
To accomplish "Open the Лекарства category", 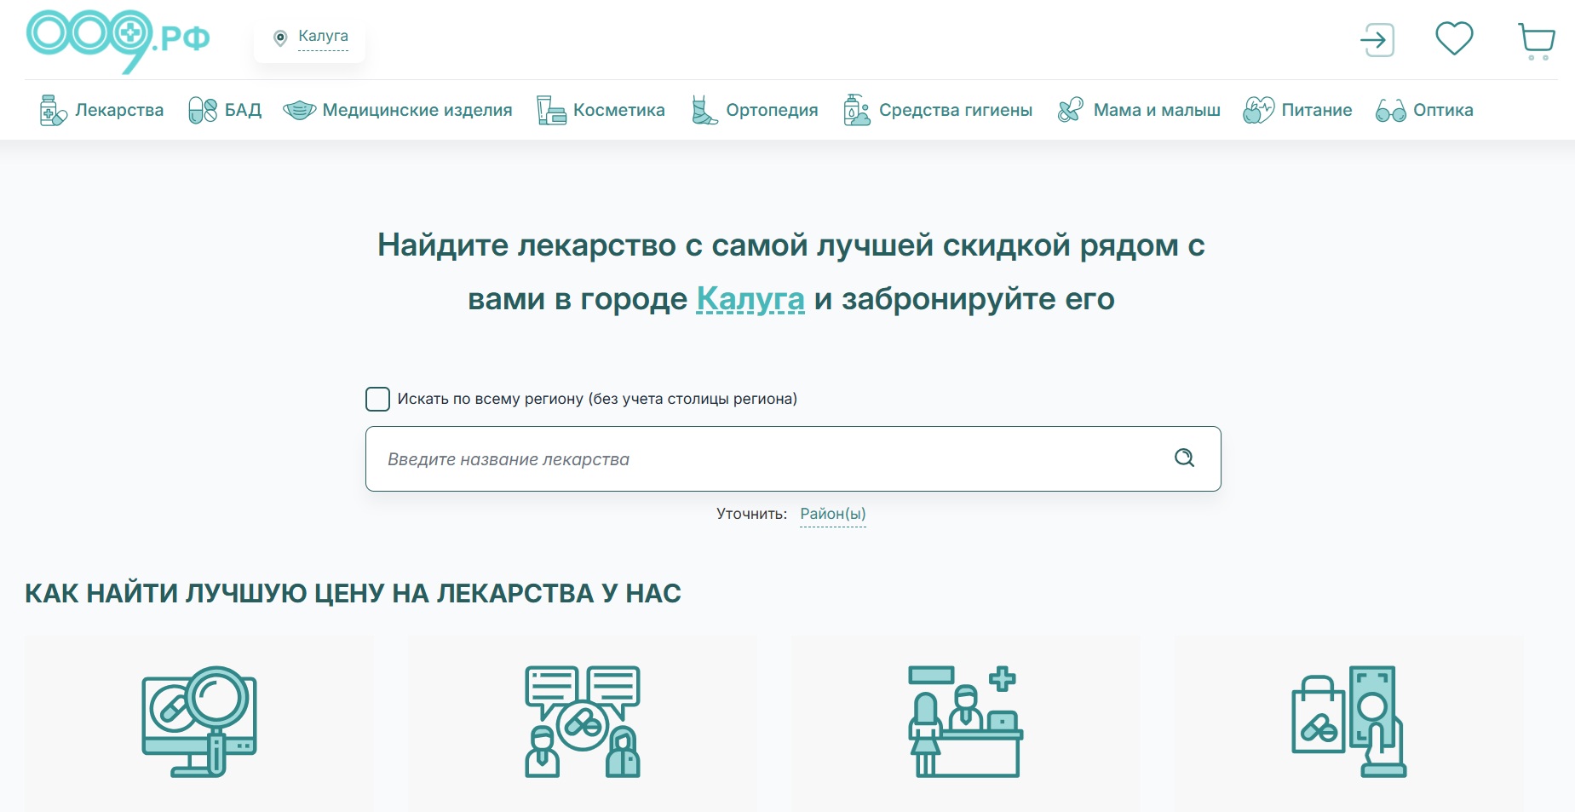I will pyautogui.click(x=118, y=111).
